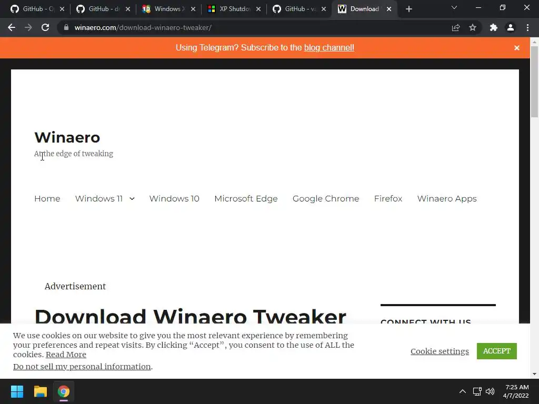Click the 'Advertisement' label
539x404 pixels.
pyautogui.click(x=75, y=286)
